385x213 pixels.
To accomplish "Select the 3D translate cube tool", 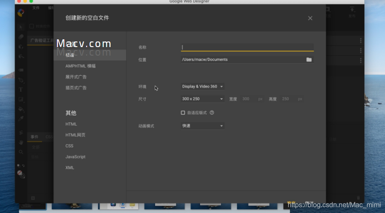I will pos(21,56).
